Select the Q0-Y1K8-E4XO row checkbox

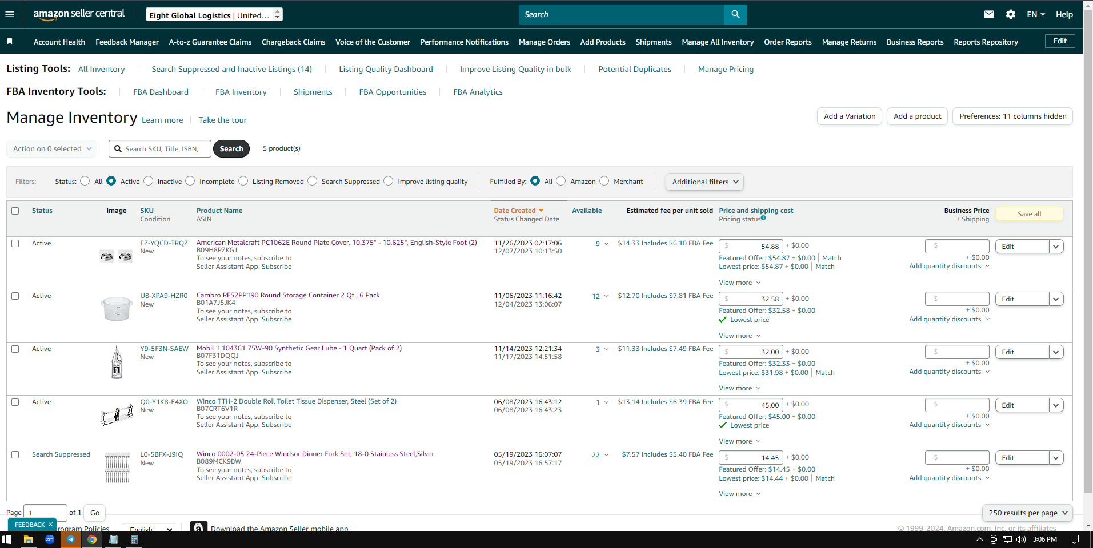pyautogui.click(x=15, y=402)
